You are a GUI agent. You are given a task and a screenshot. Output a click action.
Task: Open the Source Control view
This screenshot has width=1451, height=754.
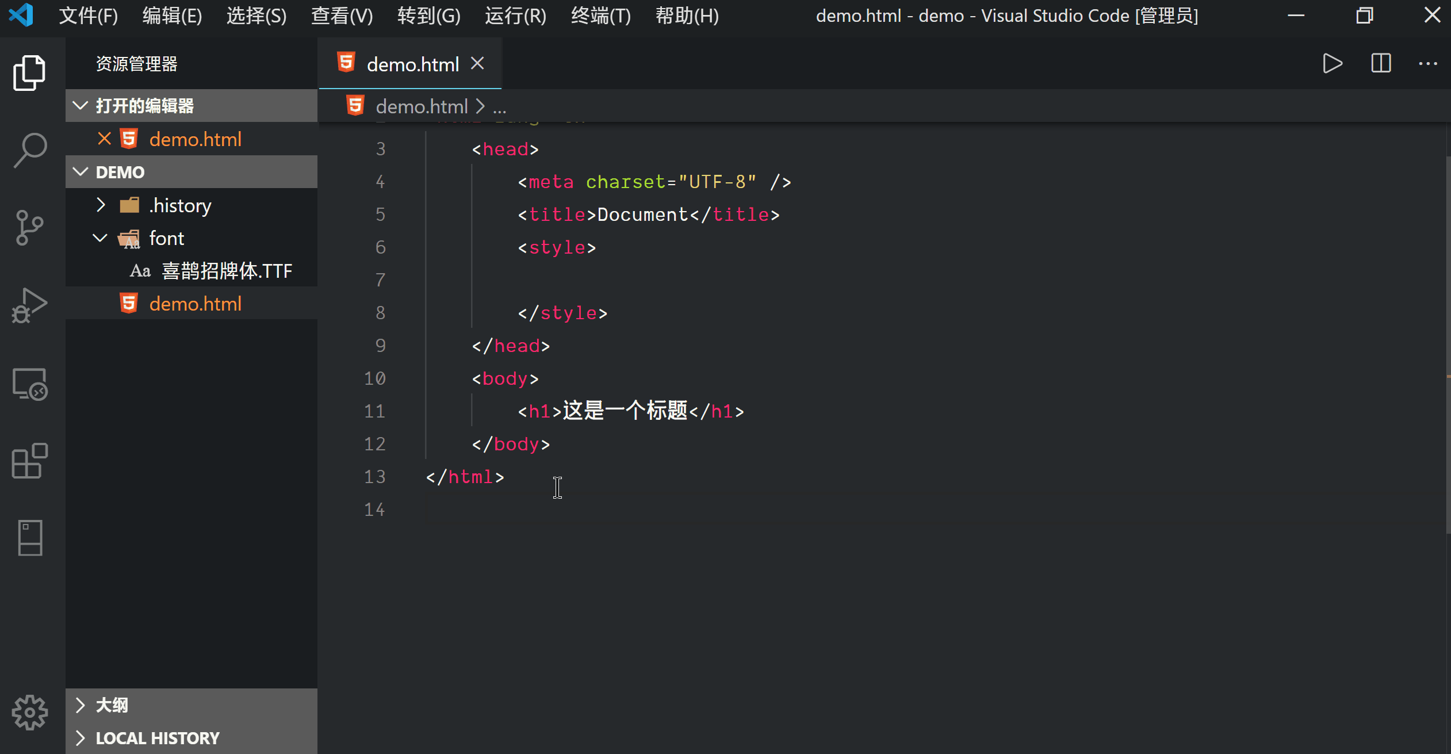click(29, 228)
